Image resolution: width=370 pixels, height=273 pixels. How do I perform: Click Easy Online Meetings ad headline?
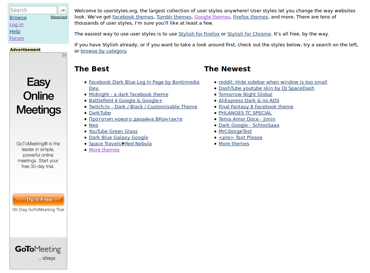[38, 96]
